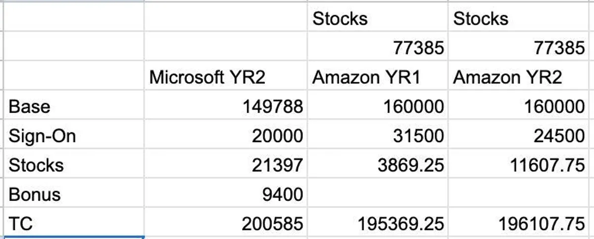Click the Amazon YR1 column header cell

pos(366,78)
